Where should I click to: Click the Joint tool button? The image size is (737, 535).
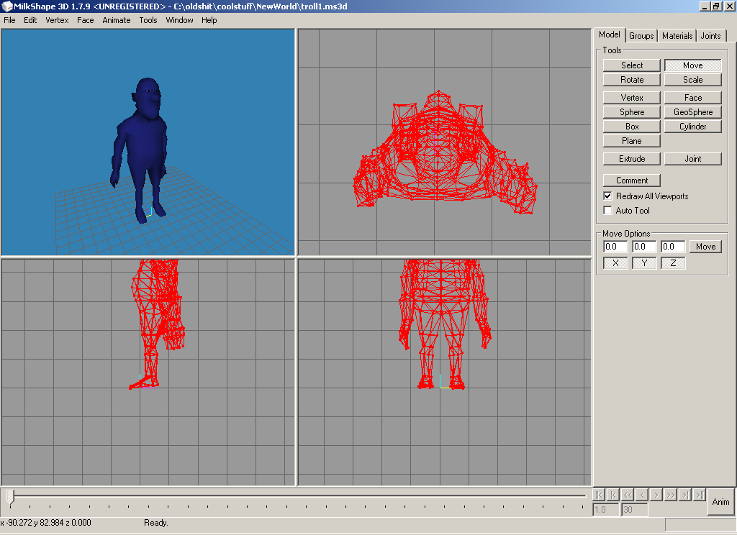[692, 159]
